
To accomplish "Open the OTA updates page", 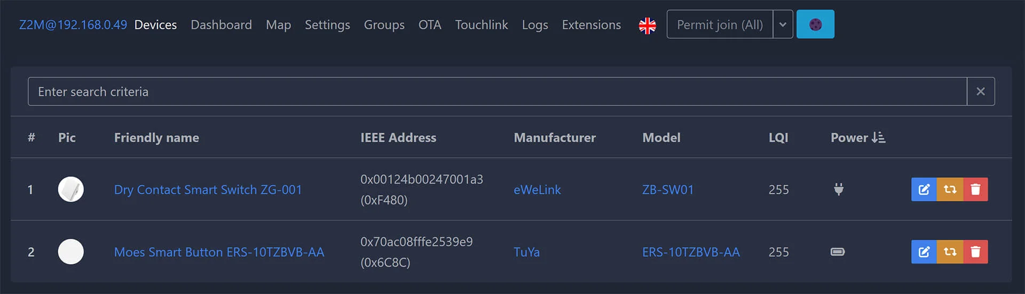I will click(x=429, y=25).
